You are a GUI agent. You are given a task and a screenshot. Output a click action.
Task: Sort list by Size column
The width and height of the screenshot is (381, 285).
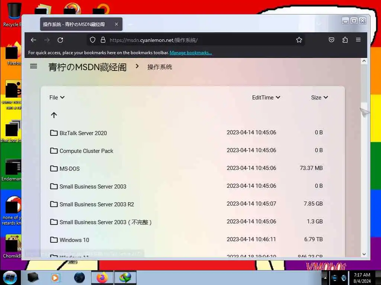(320, 98)
